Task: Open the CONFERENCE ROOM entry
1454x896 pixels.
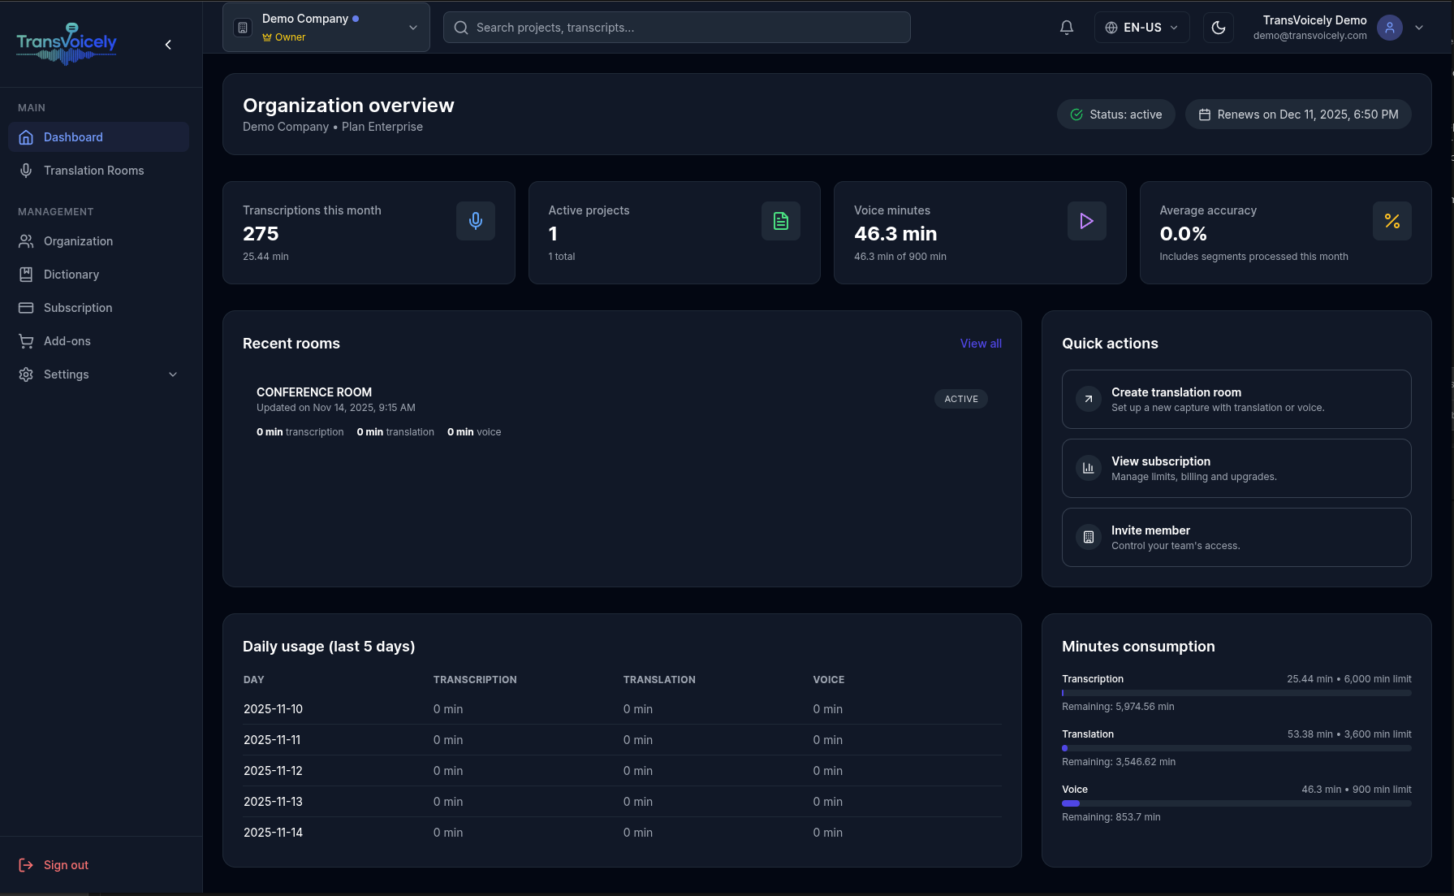Action: pyautogui.click(x=622, y=411)
